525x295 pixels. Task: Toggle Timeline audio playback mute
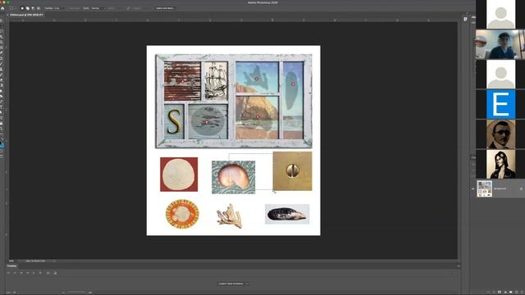(34, 273)
